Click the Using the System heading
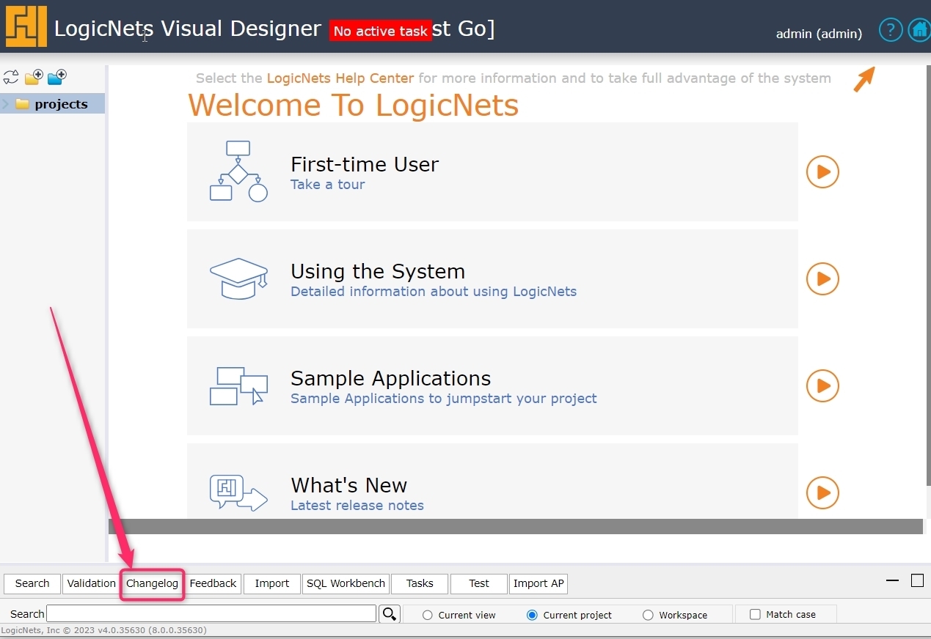Screen dimensions: 931x639 pyautogui.click(x=378, y=271)
